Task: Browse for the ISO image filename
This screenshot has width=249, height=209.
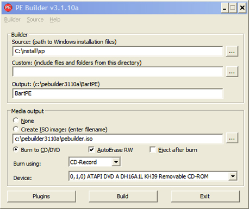Action: [x=232, y=138]
